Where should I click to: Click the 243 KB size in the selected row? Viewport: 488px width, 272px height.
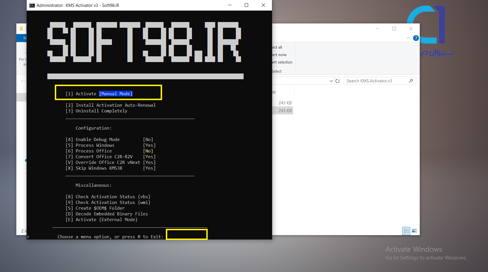[285, 111]
